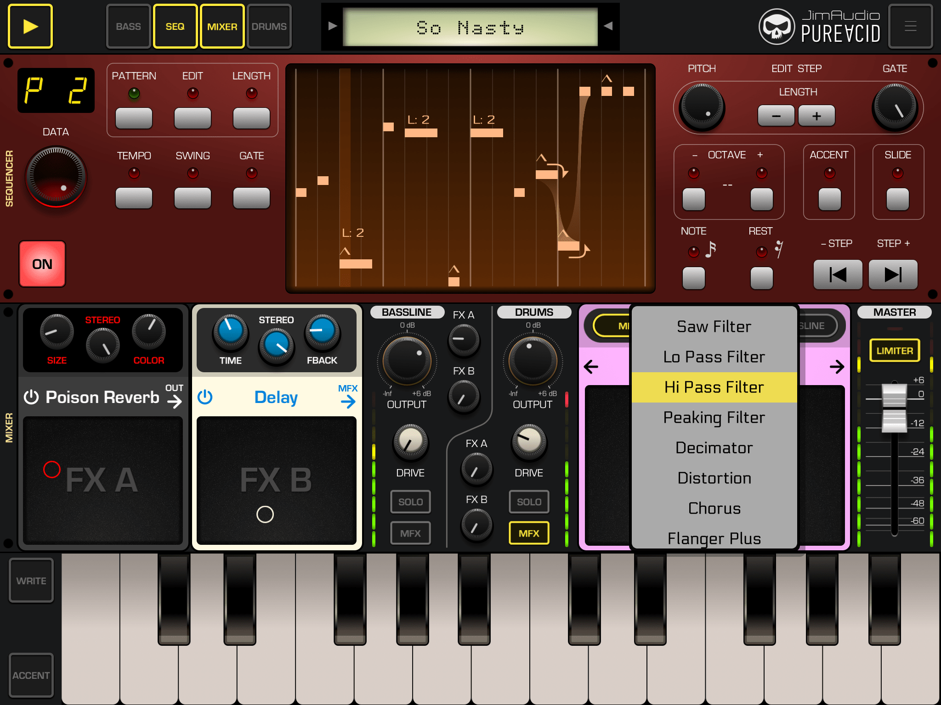Click the left arrow in pink MFX panel
The height and width of the screenshot is (705, 941).
tap(591, 366)
